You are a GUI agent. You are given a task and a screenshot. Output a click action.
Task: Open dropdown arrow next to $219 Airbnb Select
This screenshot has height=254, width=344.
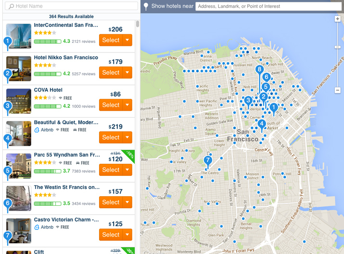point(127,137)
